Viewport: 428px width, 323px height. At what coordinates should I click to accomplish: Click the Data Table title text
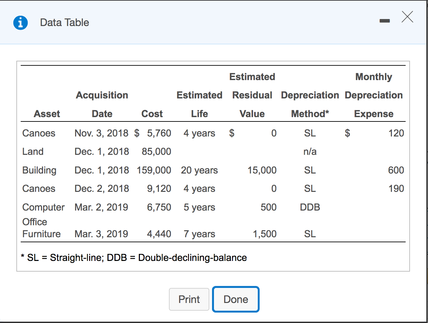pyautogui.click(x=64, y=23)
